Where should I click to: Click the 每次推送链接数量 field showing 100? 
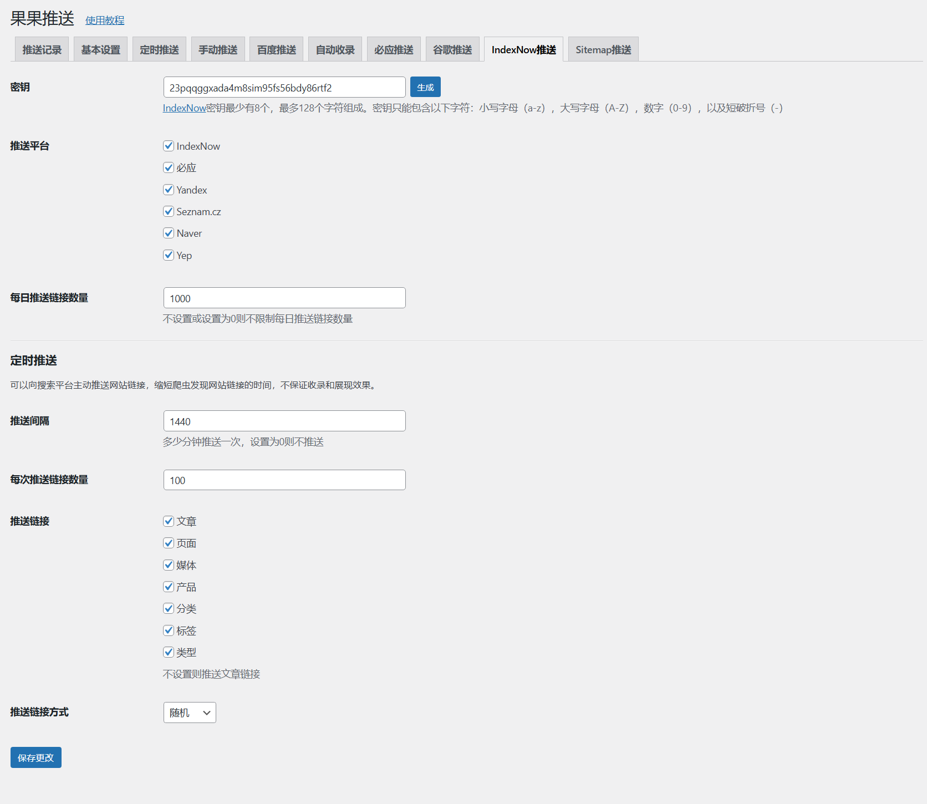pyautogui.click(x=284, y=480)
